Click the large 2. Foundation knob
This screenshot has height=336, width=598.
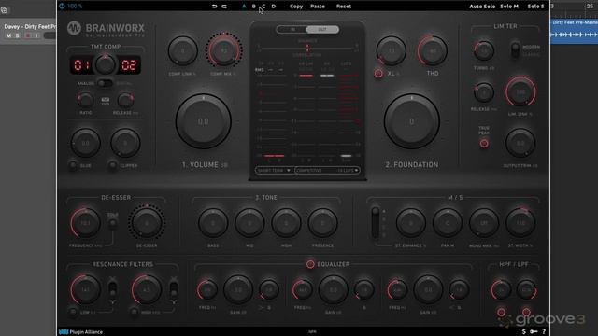(411, 121)
